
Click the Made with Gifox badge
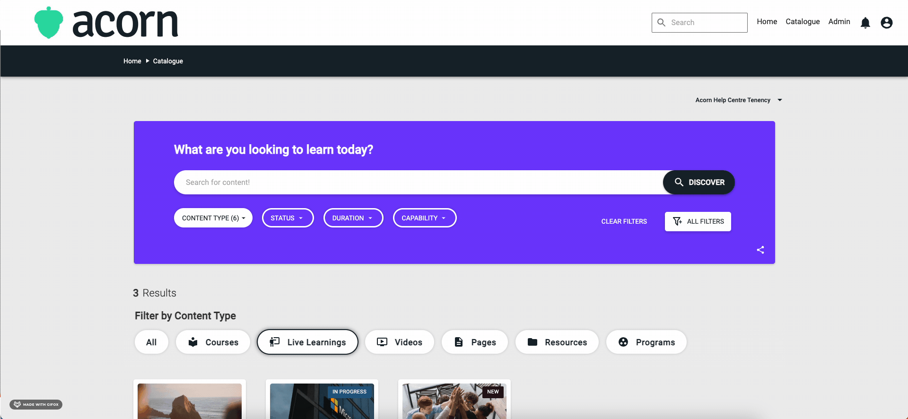(36, 404)
